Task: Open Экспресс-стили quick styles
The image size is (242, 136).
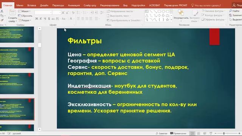Action: [x=195, y=16]
